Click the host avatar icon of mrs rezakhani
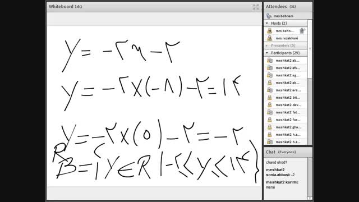359x202 pixels. tap(270, 38)
